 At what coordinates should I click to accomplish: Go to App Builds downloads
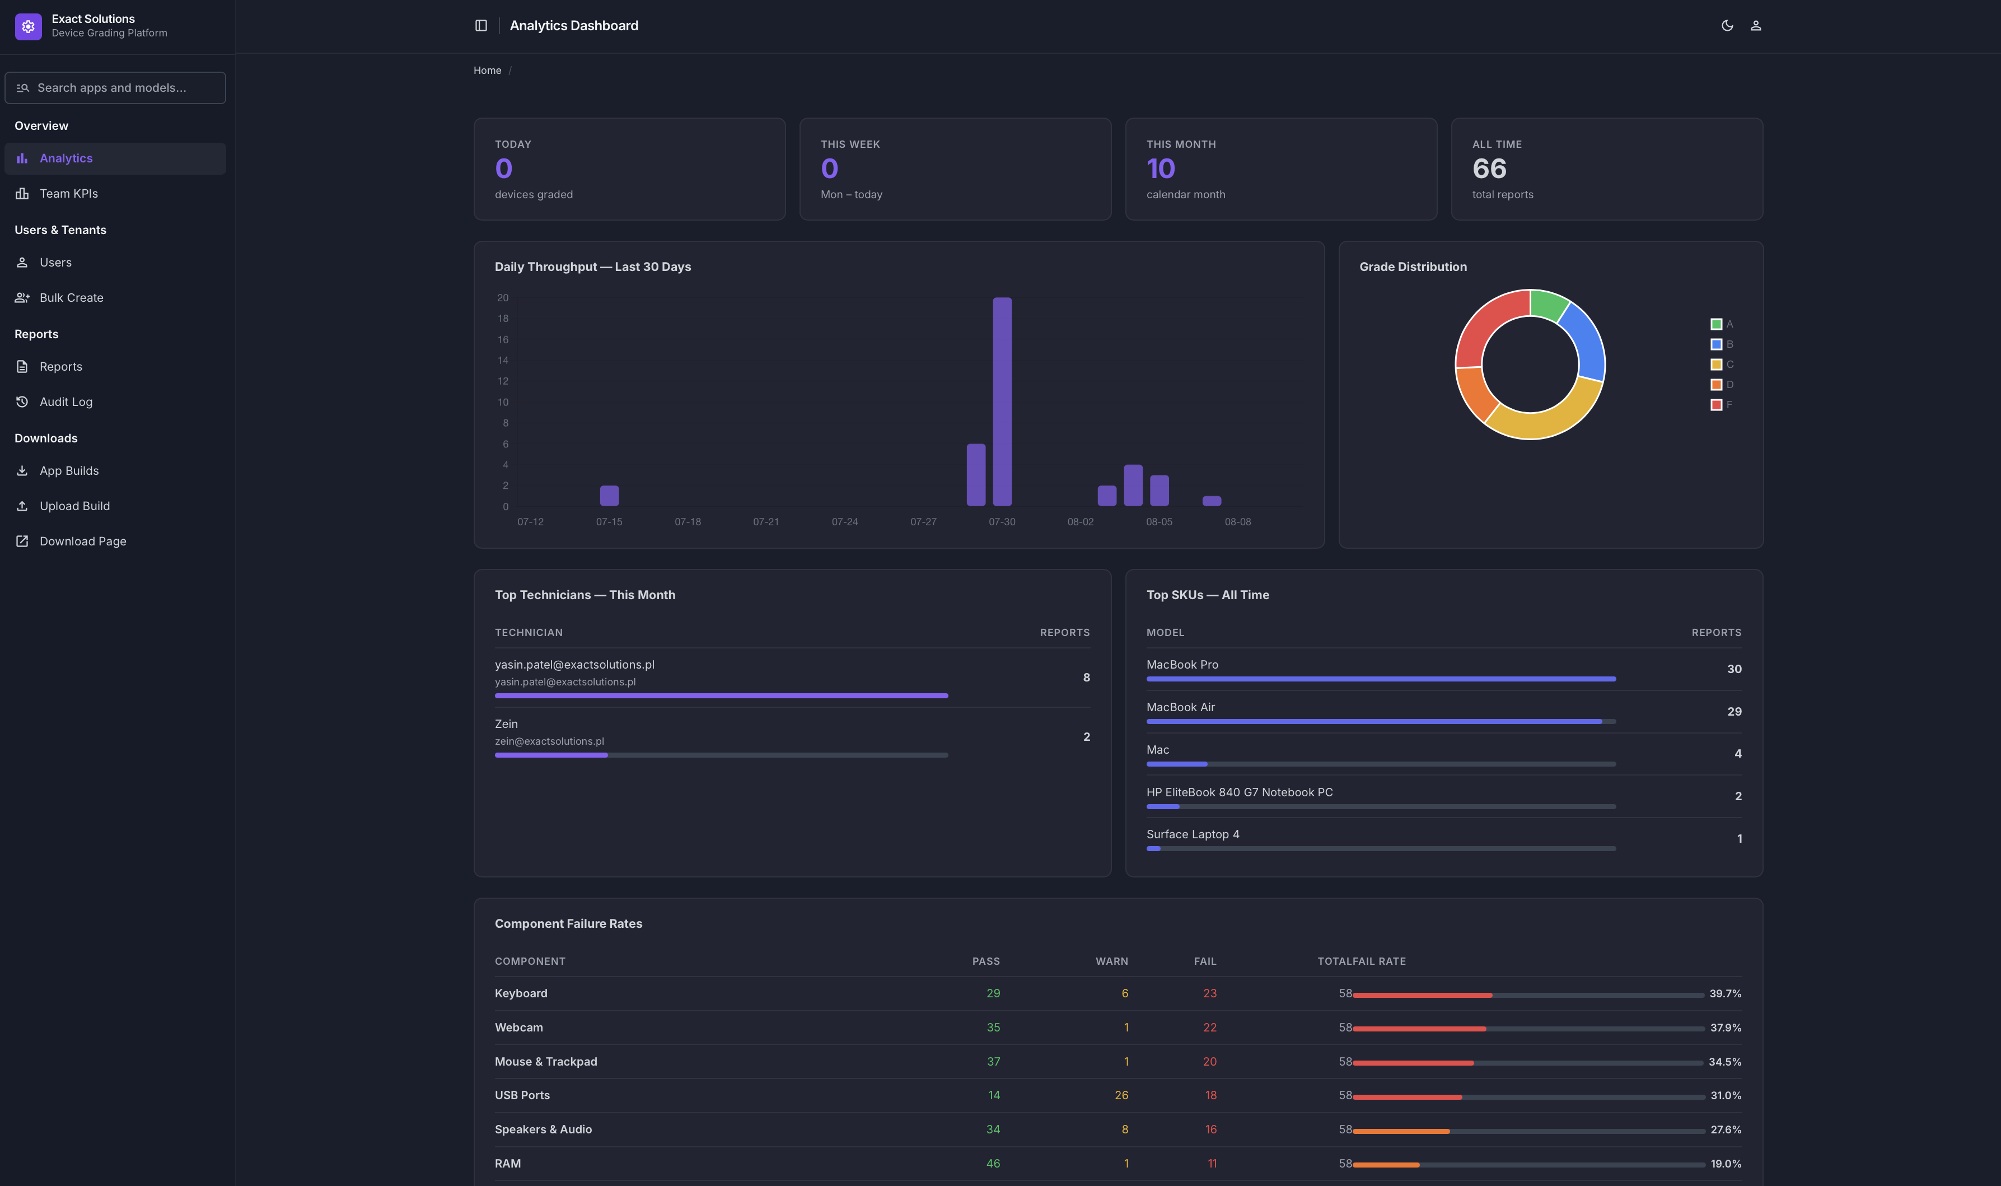click(x=115, y=471)
